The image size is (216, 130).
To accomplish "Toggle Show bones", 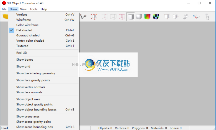I will coord(44,60).
